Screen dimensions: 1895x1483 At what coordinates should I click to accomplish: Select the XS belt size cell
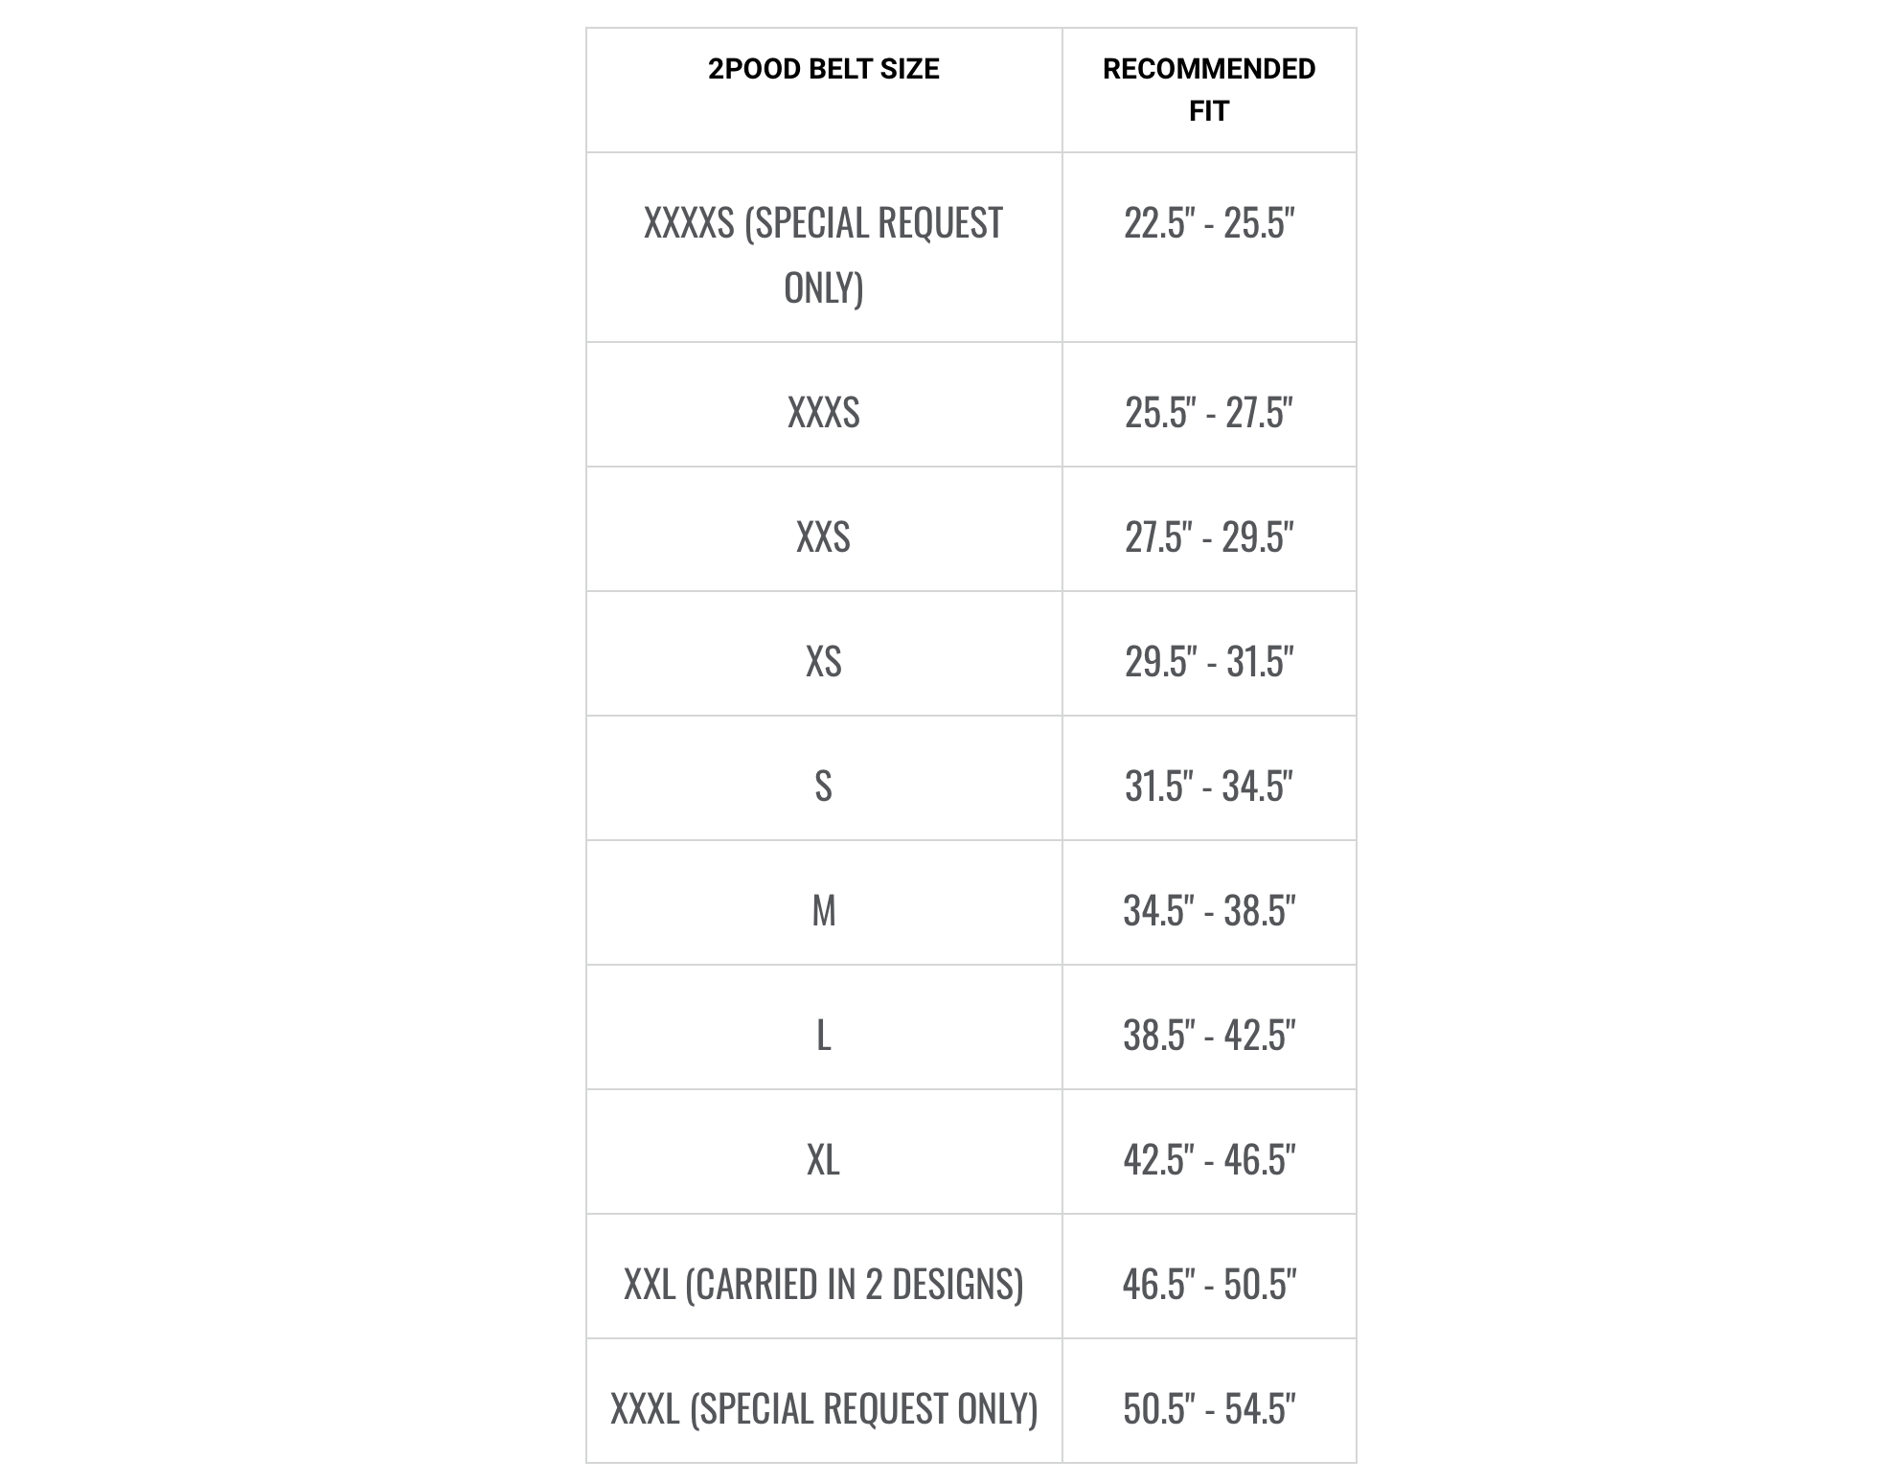(824, 653)
